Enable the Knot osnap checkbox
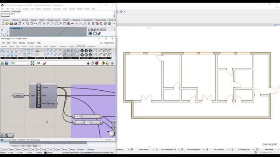 62,150
